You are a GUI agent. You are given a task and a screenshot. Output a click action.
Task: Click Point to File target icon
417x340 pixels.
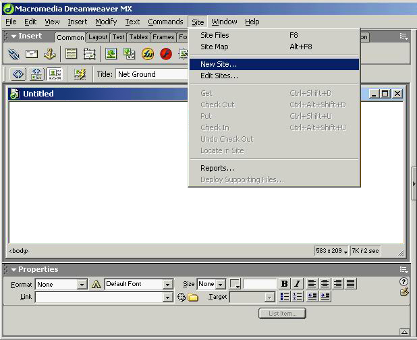click(182, 297)
